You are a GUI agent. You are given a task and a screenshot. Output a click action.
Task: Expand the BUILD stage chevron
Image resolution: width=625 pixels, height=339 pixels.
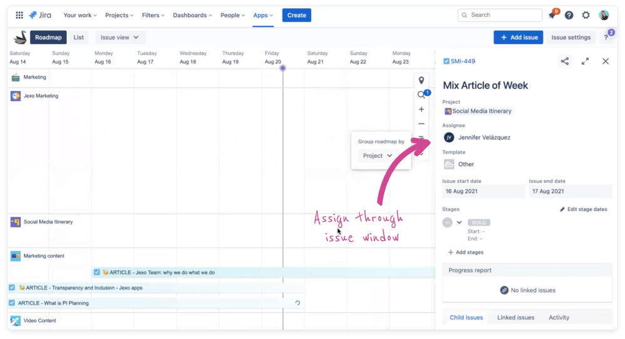pos(459,222)
